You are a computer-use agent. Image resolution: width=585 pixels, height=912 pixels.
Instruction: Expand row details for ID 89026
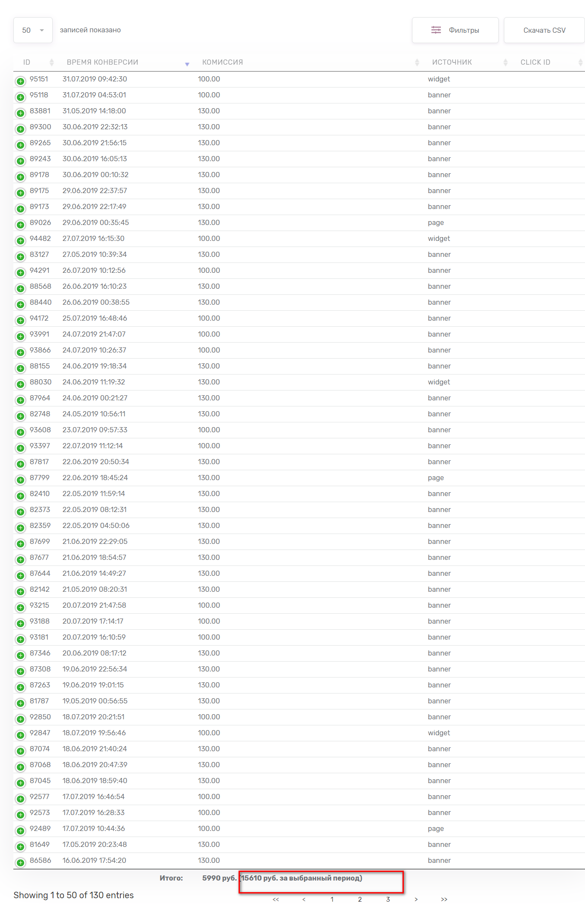[20, 225]
